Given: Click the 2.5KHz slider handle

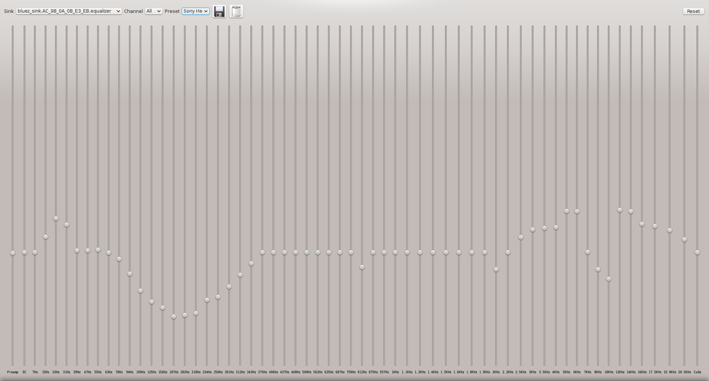Looking at the screenshot, I should [x=521, y=237].
